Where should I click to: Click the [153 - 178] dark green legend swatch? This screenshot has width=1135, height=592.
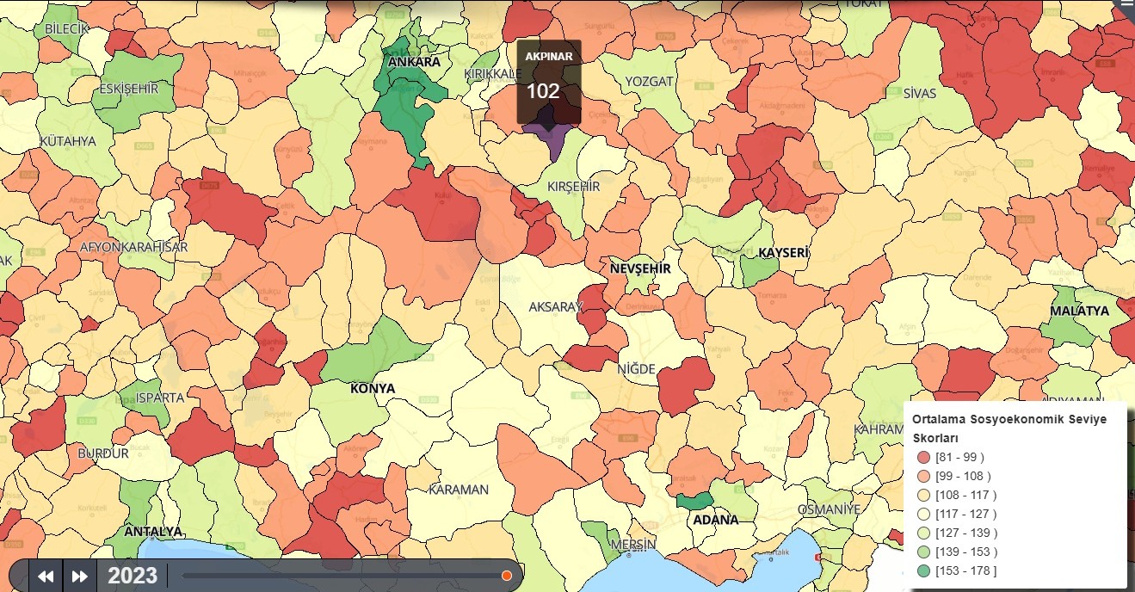tap(924, 570)
